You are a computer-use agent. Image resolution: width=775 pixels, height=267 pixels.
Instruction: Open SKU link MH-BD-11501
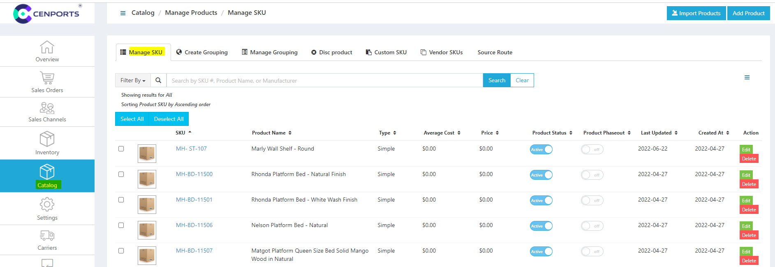tap(194, 200)
